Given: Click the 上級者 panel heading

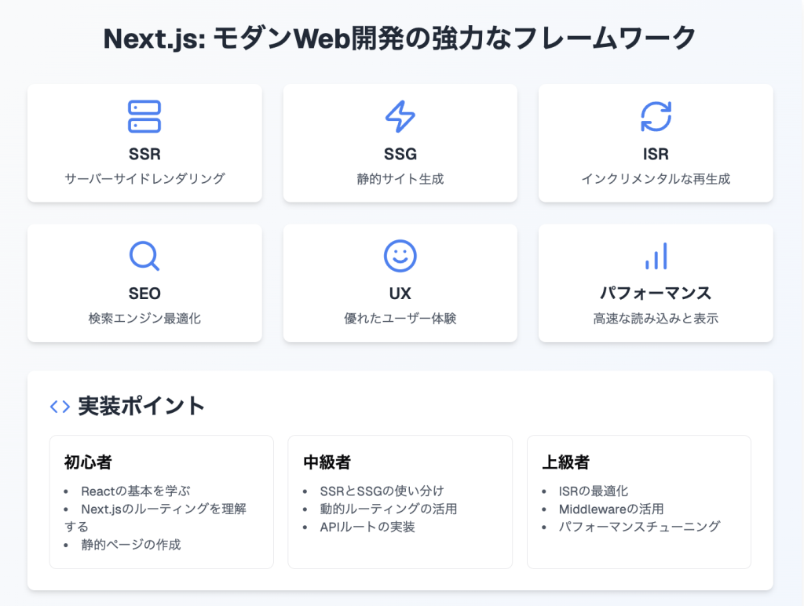Looking at the screenshot, I should click(x=565, y=462).
